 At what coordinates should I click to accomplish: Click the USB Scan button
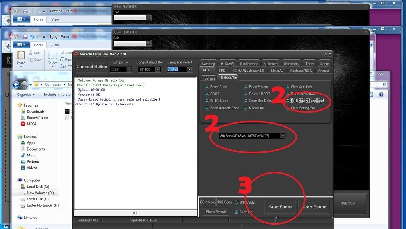coord(224,202)
